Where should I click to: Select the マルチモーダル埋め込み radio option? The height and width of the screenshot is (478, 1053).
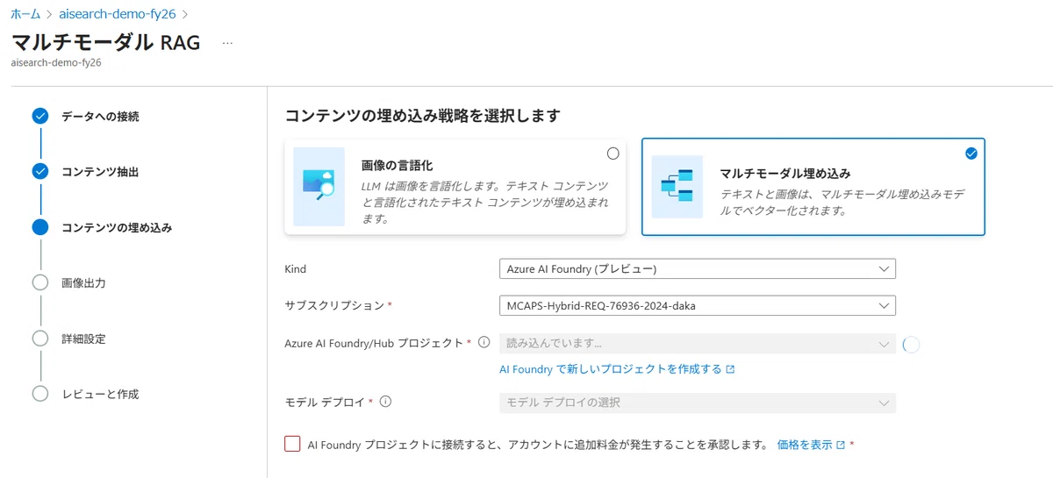click(x=971, y=153)
